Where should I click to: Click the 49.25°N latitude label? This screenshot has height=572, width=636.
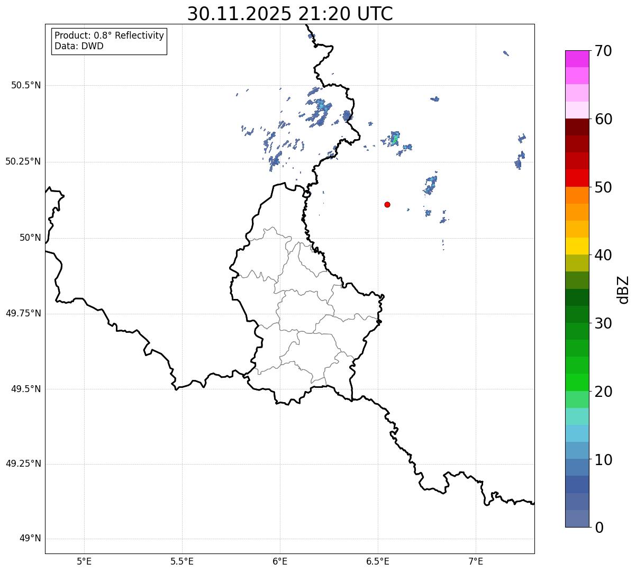(23, 464)
